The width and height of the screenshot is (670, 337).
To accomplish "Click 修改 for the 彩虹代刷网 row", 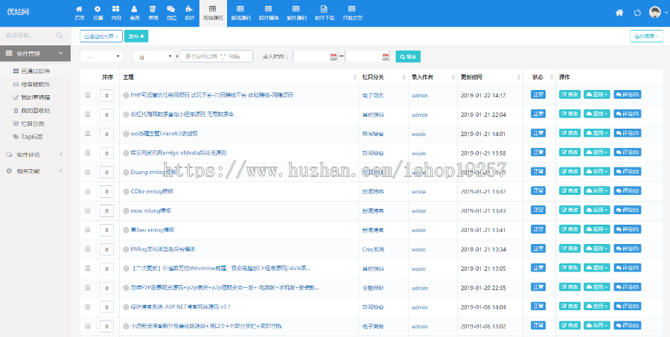I will 570,114.
